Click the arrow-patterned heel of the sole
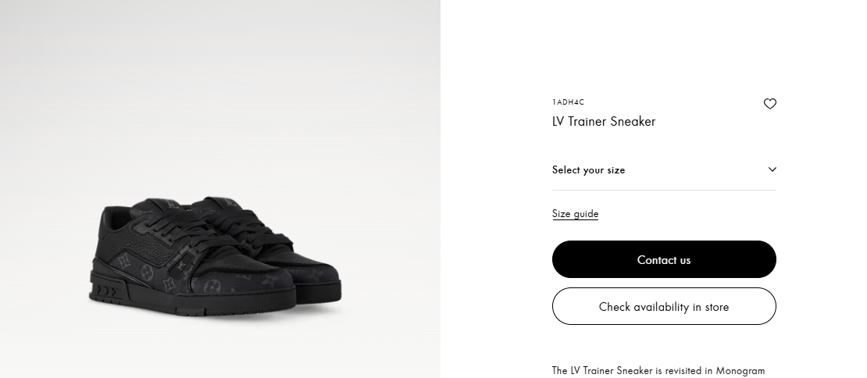Viewport: 867px width, 378px height. coord(105,291)
